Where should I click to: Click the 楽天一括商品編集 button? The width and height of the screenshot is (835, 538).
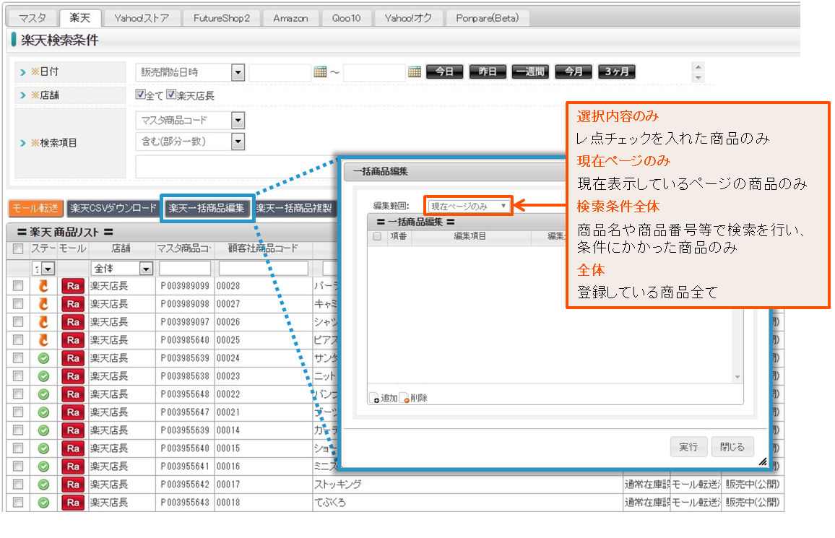pyautogui.click(x=207, y=208)
